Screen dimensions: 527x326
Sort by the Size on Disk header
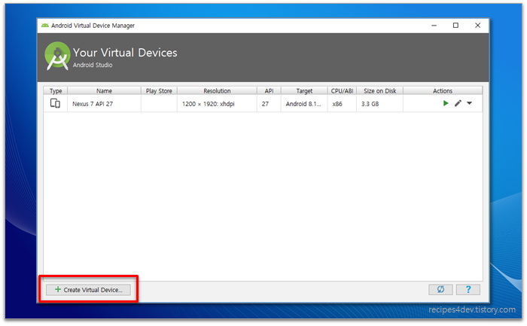click(379, 91)
